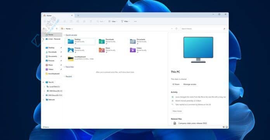Click the Up one level arrow
Image resolution: width=270 pixels, height=140 pixels.
(x=57, y=29)
